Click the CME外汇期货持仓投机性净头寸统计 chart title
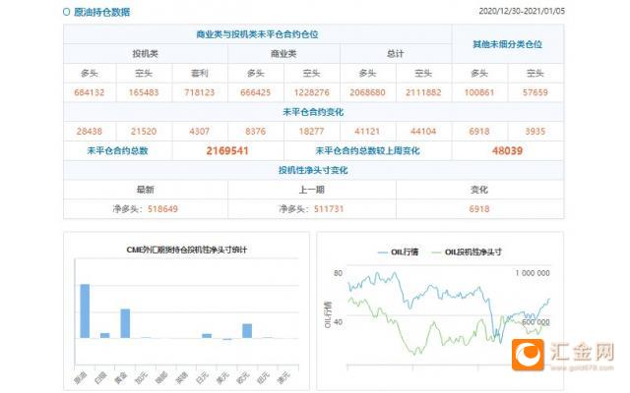Viewport: 630px width, 393px height. click(186, 250)
